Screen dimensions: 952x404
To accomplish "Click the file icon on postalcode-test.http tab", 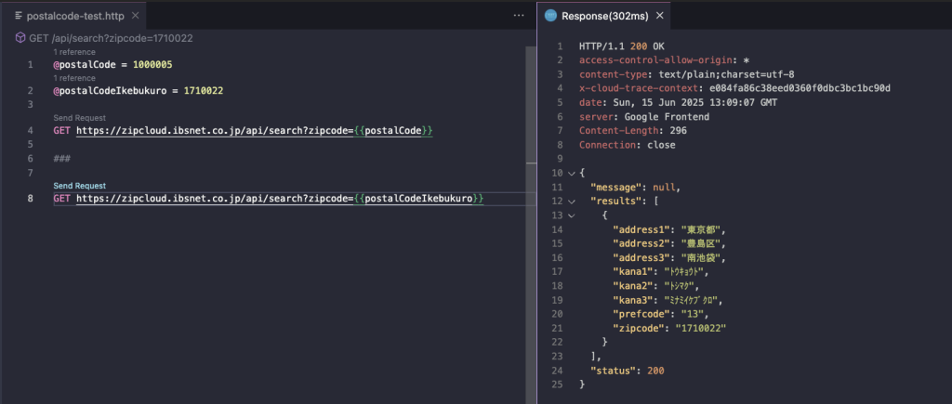I will coord(20,16).
